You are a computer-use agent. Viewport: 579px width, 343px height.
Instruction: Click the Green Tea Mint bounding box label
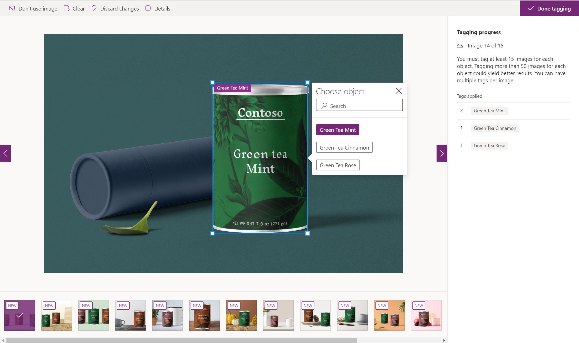coord(232,88)
